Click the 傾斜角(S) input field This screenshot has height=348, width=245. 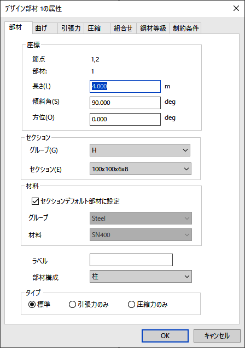click(125, 103)
